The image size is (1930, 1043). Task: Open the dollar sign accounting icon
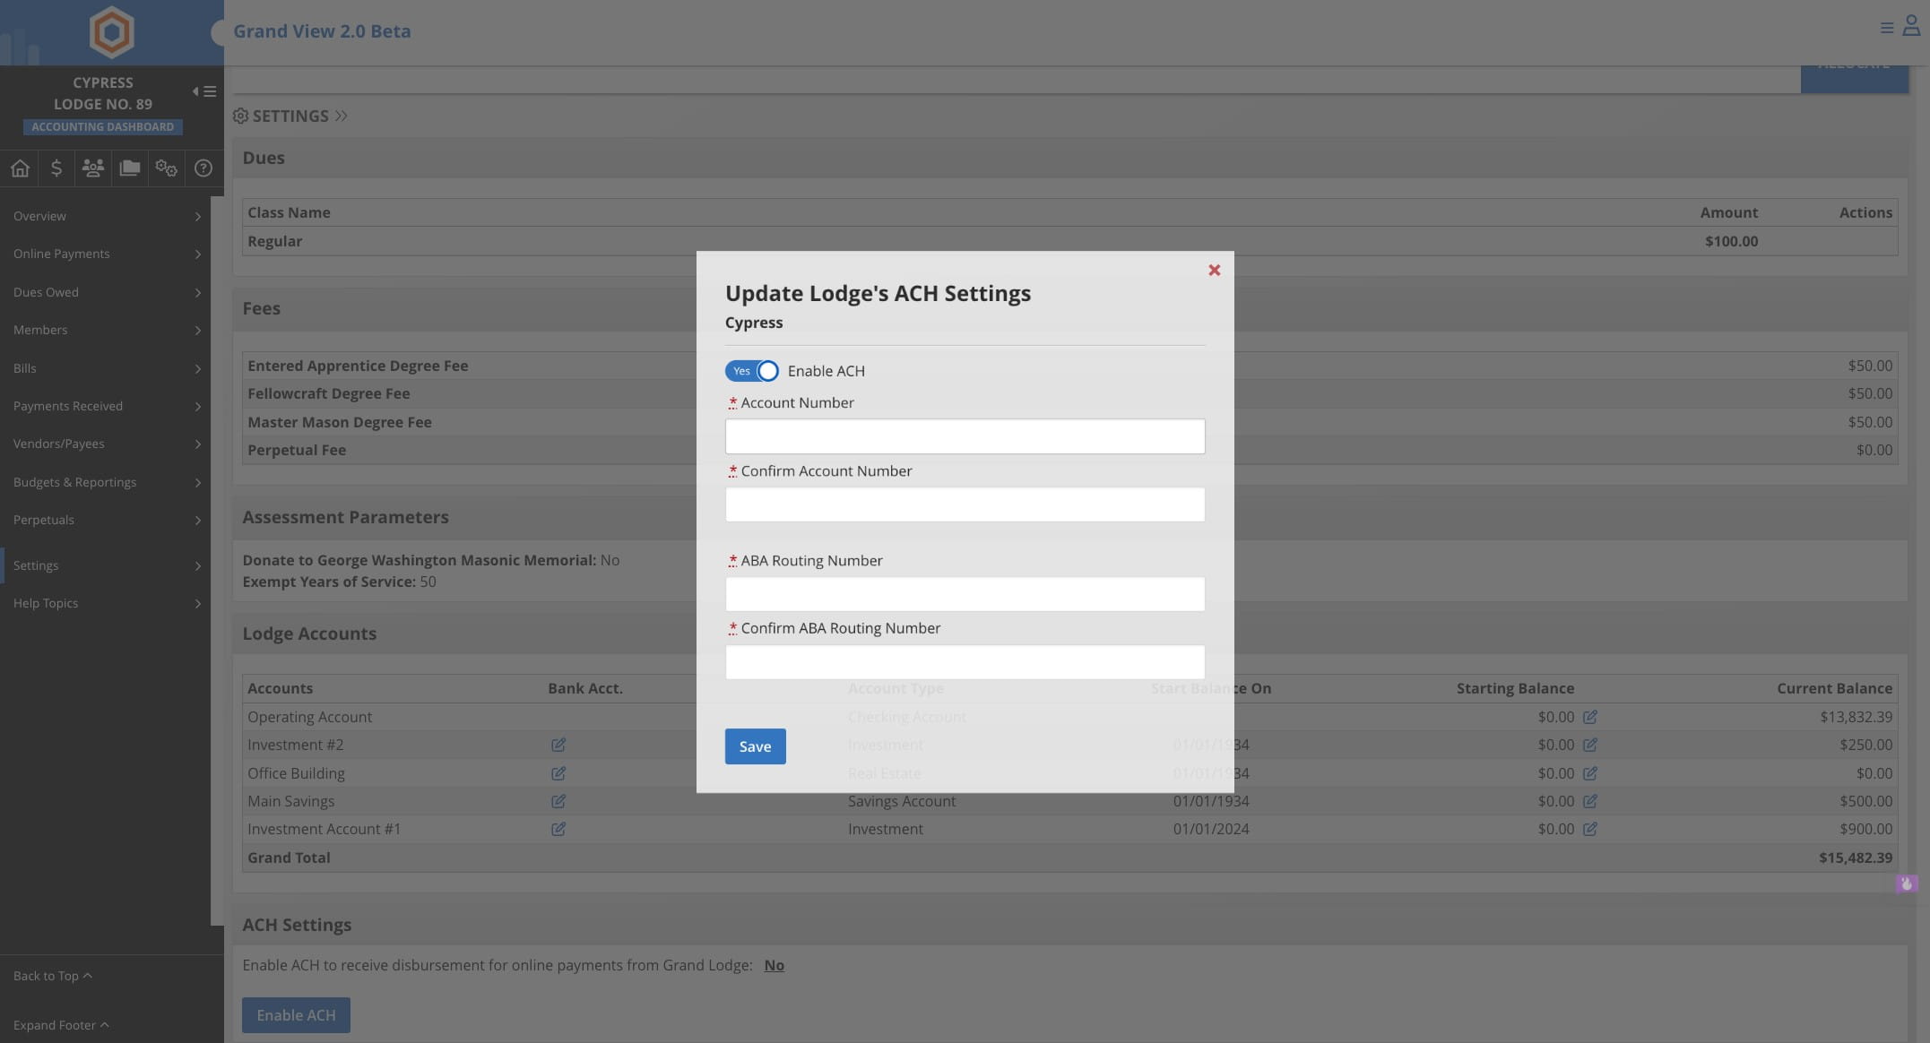pyautogui.click(x=56, y=168)
